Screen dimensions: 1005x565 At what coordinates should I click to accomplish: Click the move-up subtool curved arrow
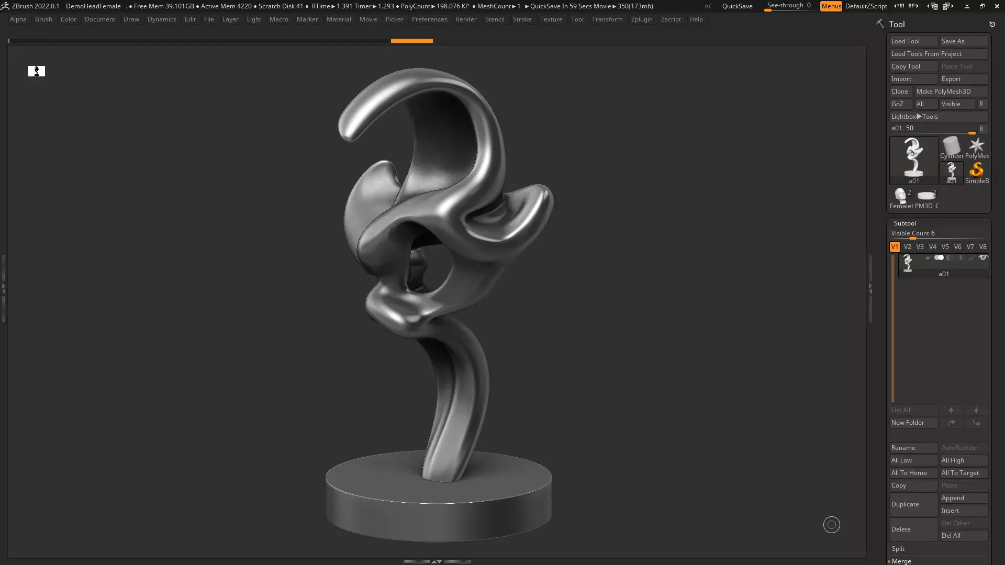pos(951,423)
